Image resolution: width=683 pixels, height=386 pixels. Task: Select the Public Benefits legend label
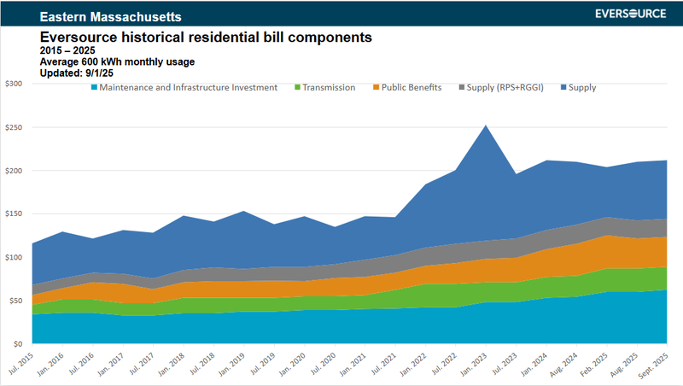pyautogui.click(x=413, y=87)
